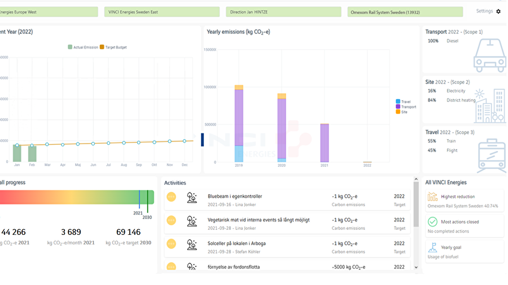The height and width of the screenshot is (285, 508).
Task: Open the Settings gear icon
Action: pyautogui.click(x=498, y=11)
